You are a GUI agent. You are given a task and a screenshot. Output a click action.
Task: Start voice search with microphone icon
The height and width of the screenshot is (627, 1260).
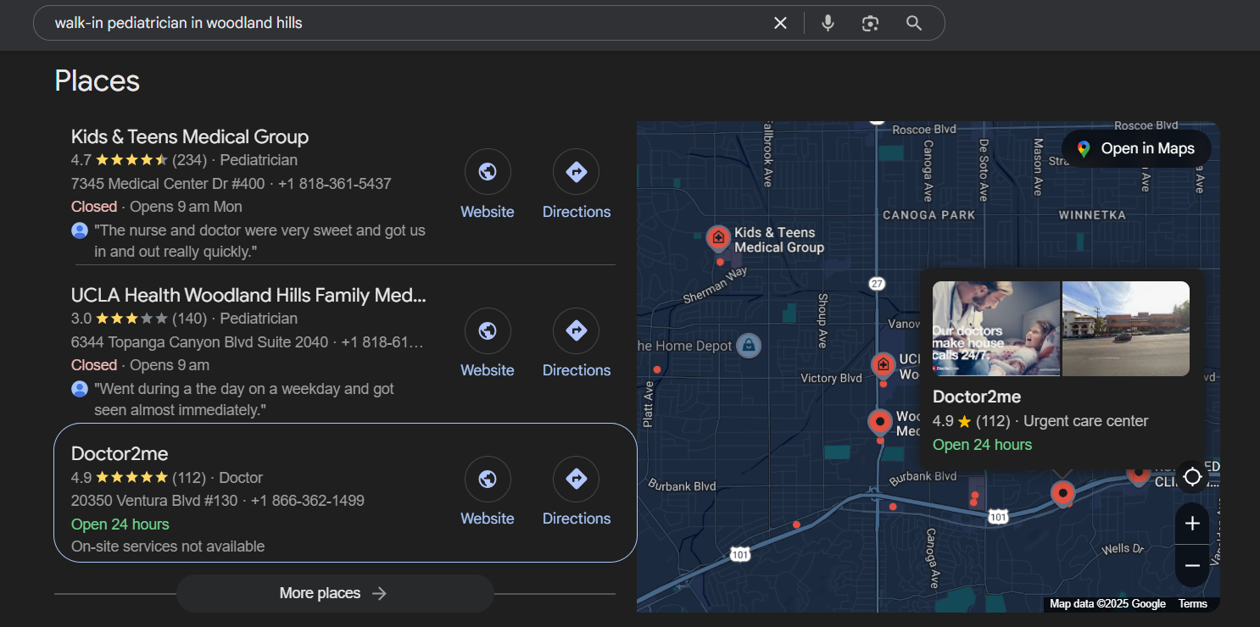point(828,23)
